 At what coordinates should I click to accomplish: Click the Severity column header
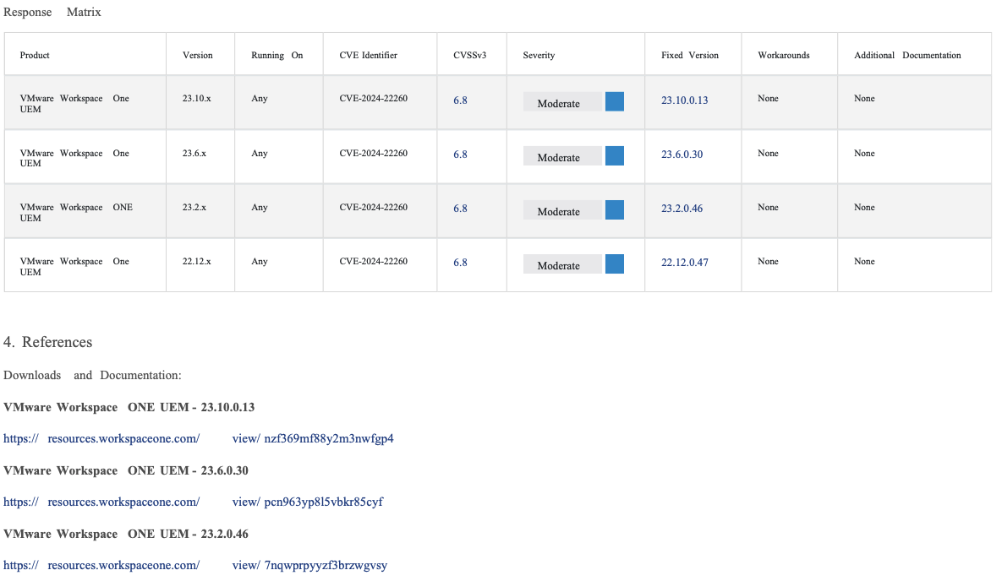tap(539, 56)
